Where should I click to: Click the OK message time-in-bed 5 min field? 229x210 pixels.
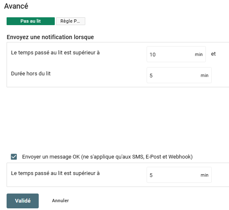179,175
